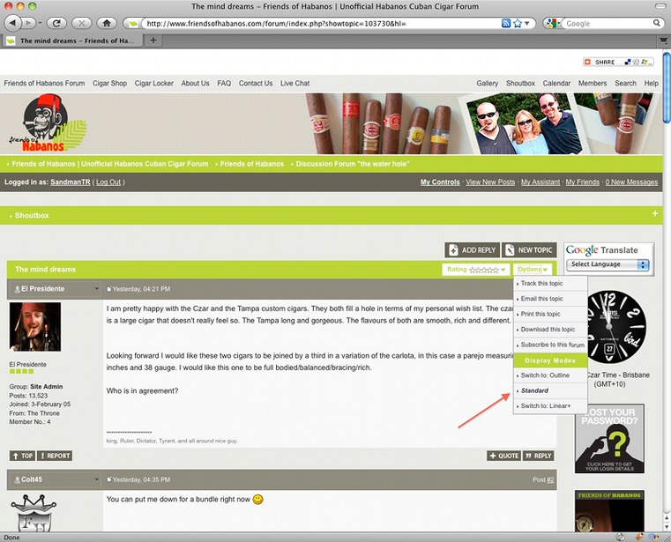Click the ADD REPLY button
This screenshot has width=671, height=542.
tap(473, 250)
